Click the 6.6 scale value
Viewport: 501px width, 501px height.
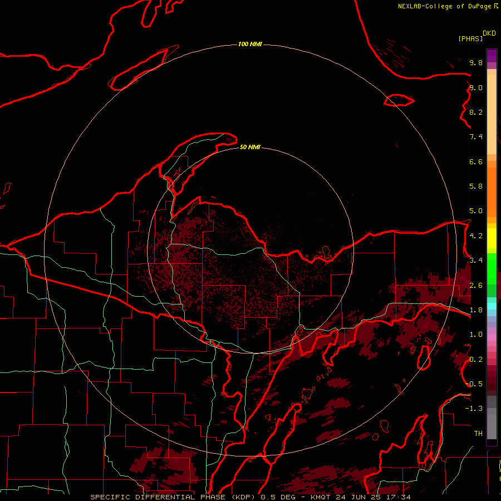[476, 161]
